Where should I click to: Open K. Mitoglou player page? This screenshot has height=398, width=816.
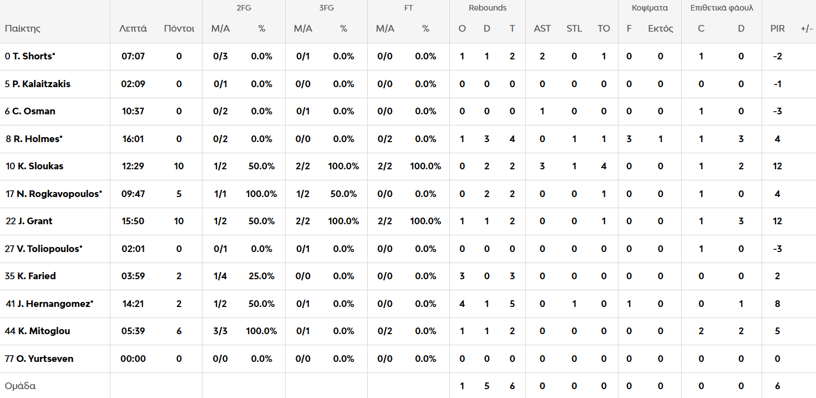tap(43, 331)
